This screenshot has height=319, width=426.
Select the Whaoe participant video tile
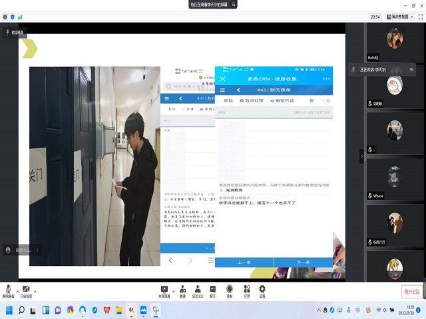(x=395, y=180)
